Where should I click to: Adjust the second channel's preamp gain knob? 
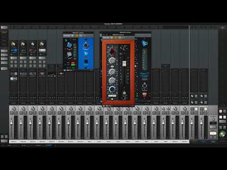click(x=23, y=44)
